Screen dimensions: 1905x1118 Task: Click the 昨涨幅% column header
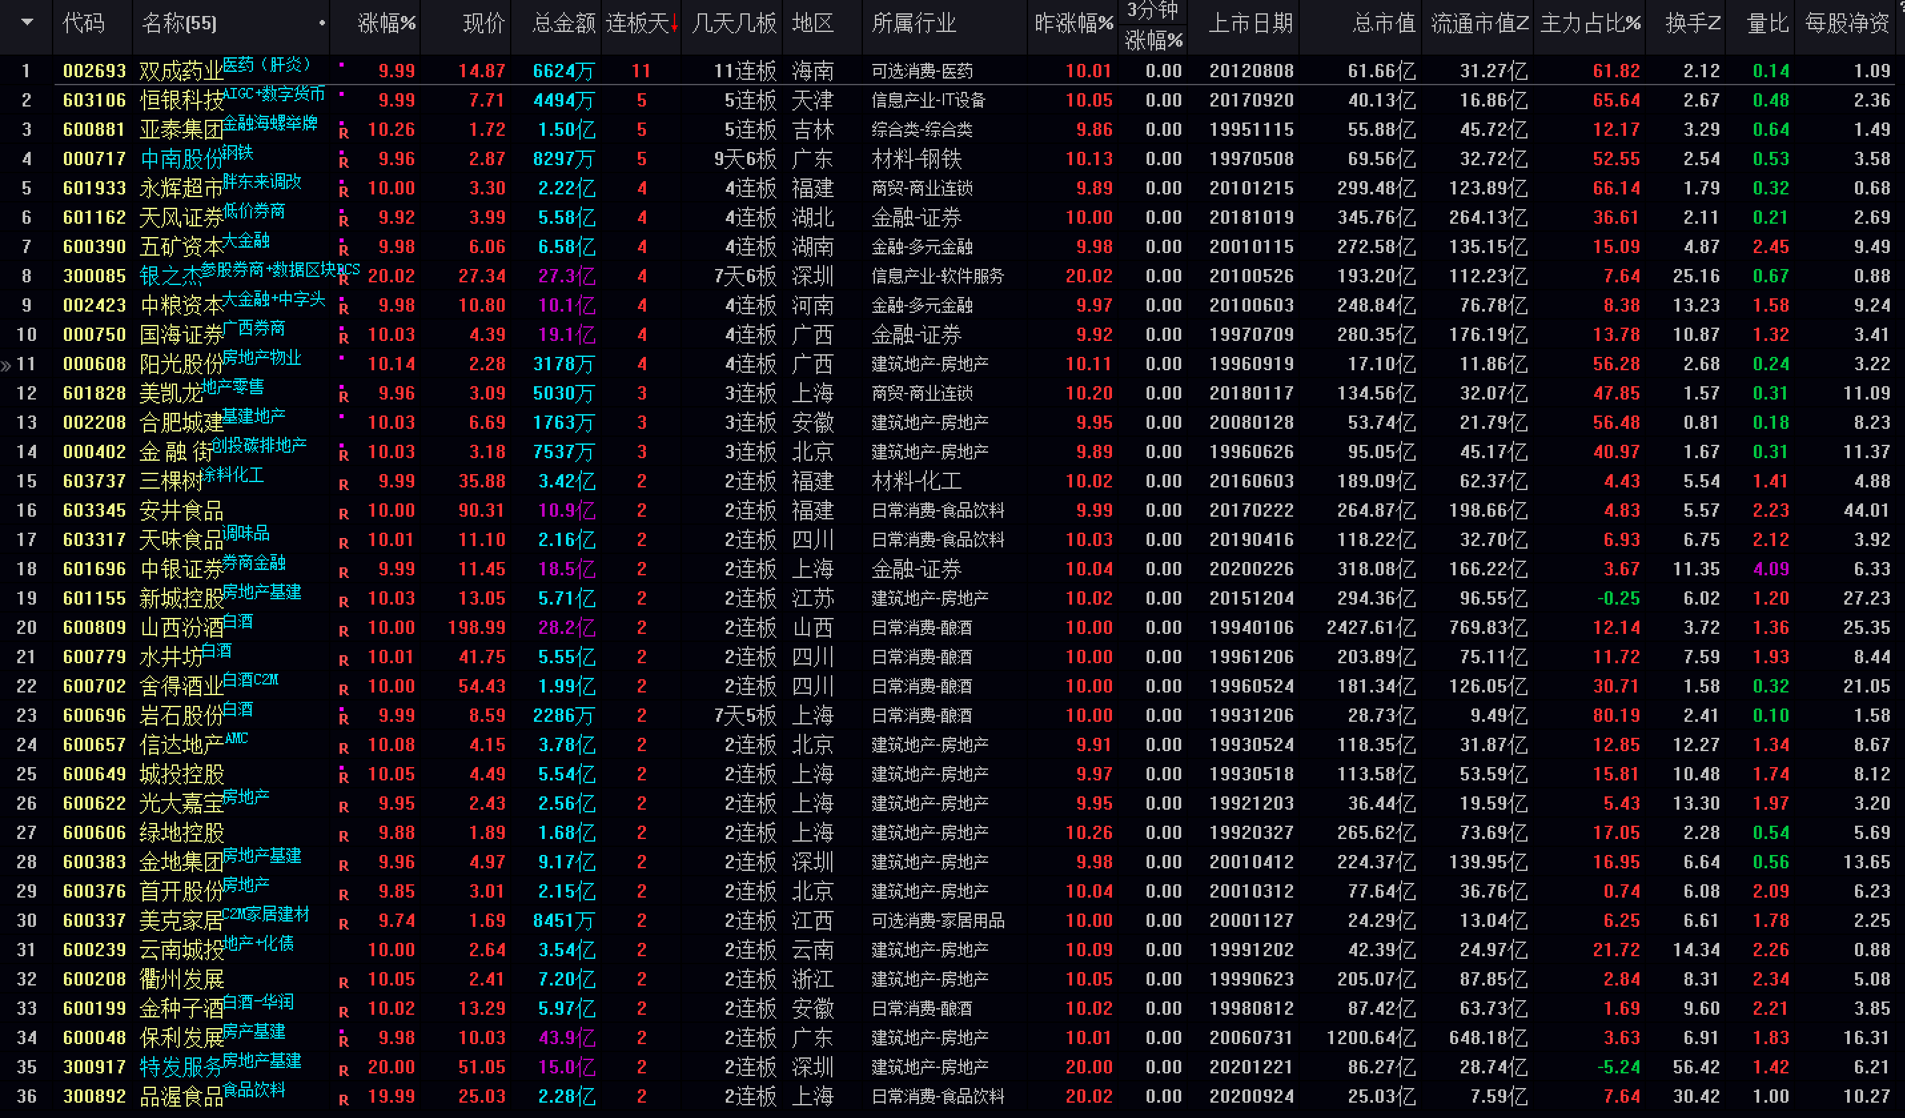1073,23
